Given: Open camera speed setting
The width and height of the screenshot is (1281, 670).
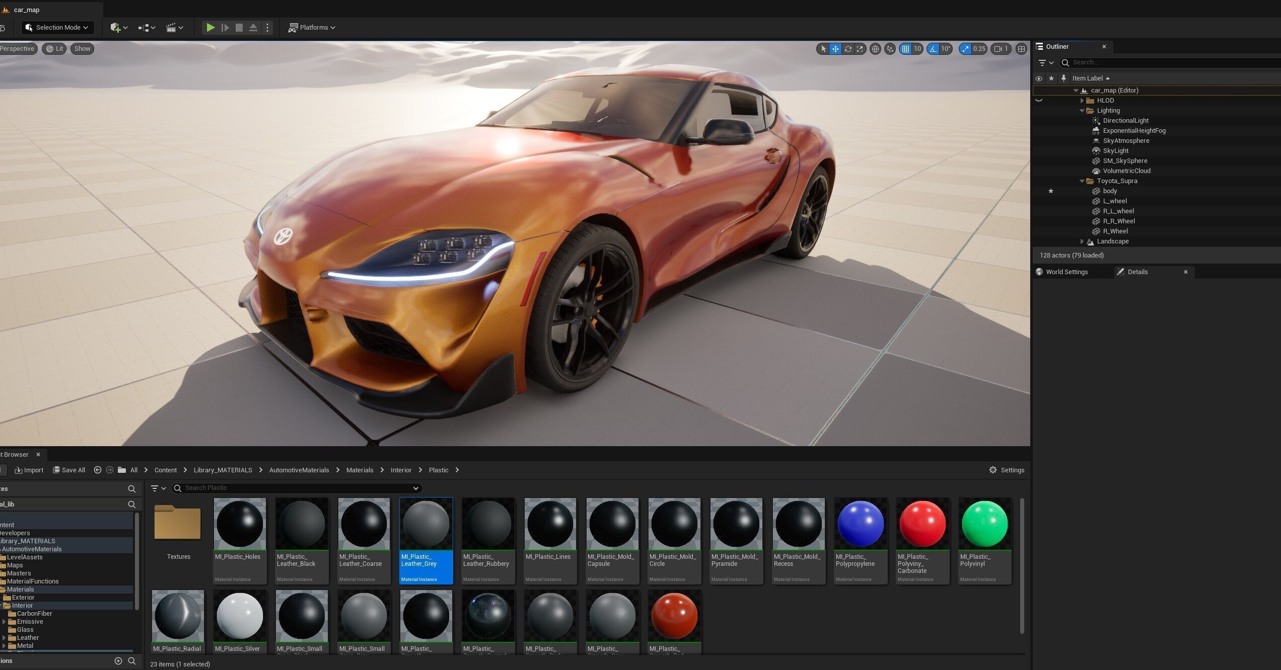Looking at the screenshot, I should [x=1001, y=49].
